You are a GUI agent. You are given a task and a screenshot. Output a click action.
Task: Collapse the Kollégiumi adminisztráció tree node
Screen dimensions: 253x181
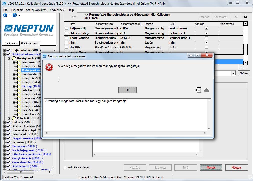pyautogui.click(x=5, y=54)
